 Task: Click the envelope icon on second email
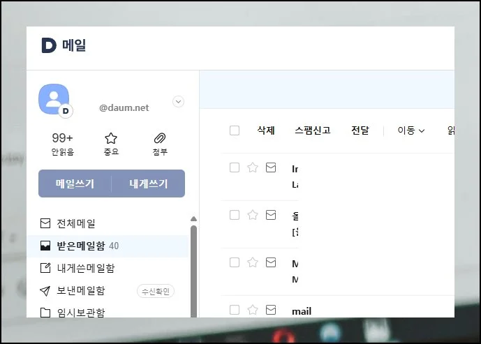click(x=271, y=215)
